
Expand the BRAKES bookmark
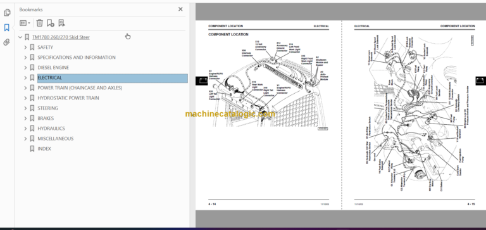pyautogui.click(x=25, y=118)
